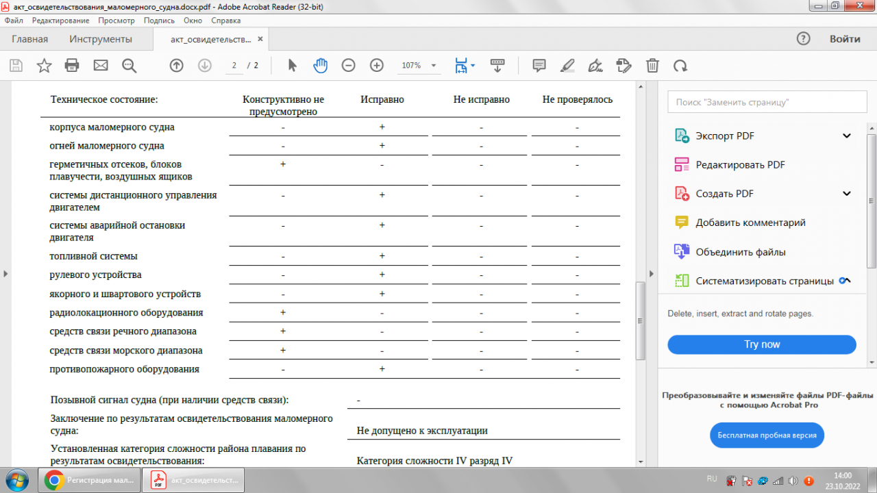This screenshot has width=877, height=493.
Task: Expand the Экспорт PDF section chevron
Action: click(847, 136)
